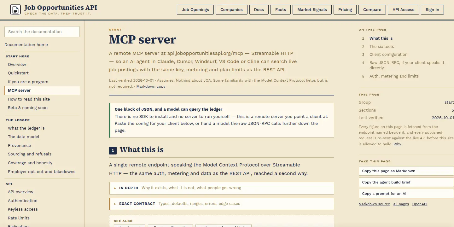Screen dimensions: 454x227
Task: Open the OpenAPI link
Action: [x=420, y=204]
